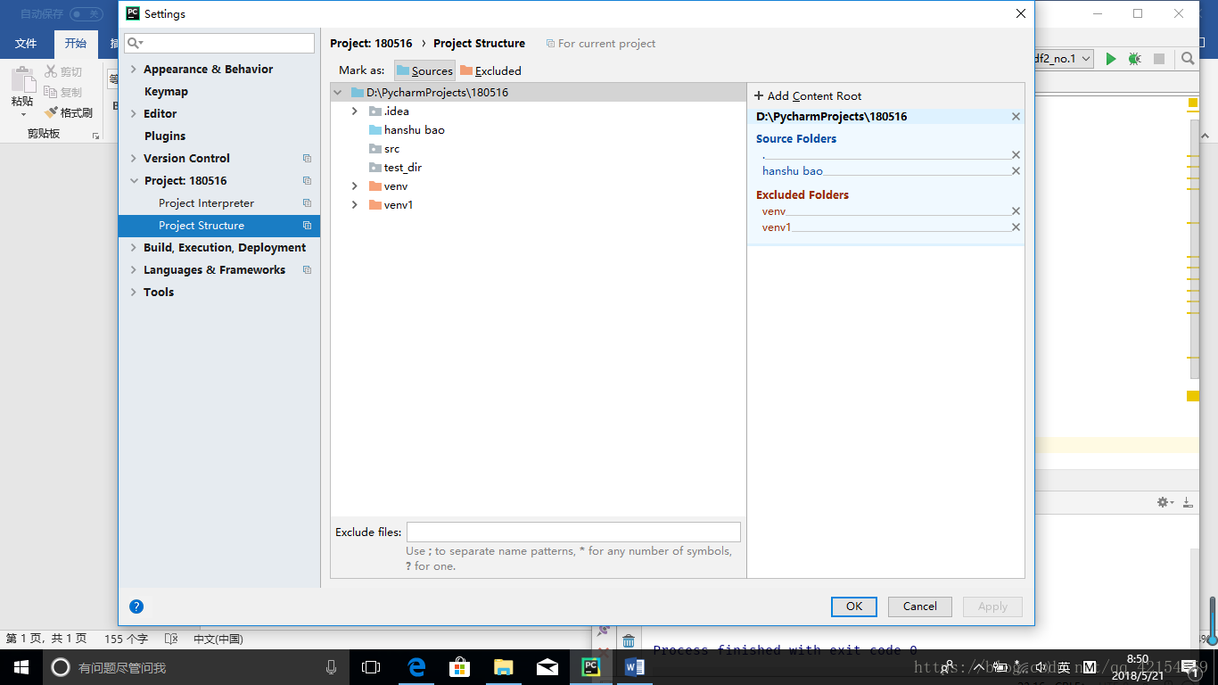The image size is (1218, 685).
Task: Click Word's 粘贴 paste button
Action: (22, 92)
